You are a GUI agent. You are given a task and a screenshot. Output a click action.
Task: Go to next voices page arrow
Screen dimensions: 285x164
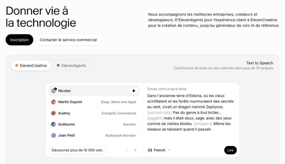click(x=136, y=150)
